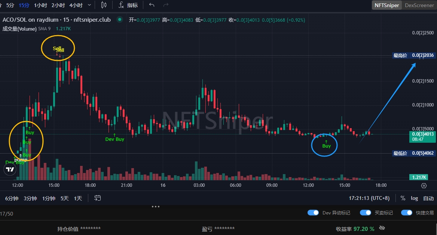
Task: Open the timezone menu 17:21:13 (UTC+8)
Action: click(x=369, y=198)
